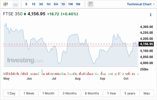Click the 4,050.00 axis label
The height and width of the screenshot is (100, 157).
146,57
